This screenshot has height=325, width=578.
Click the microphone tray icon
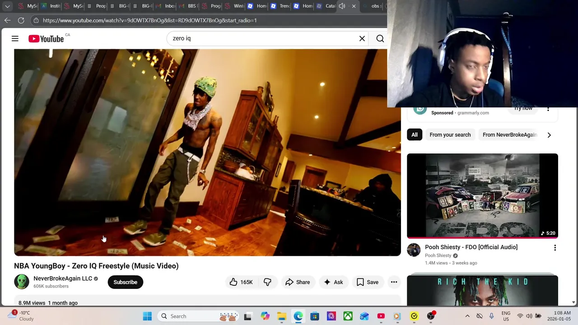[491, 316]
